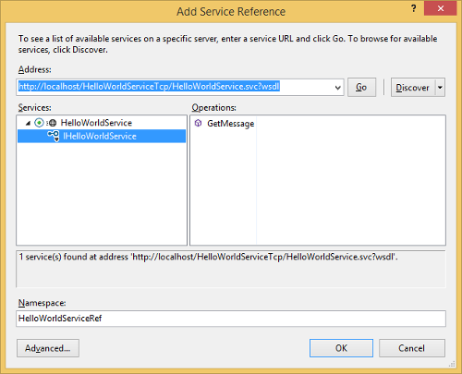Screen dimensions: 462x374
Task: Open the Address URL dropdown list
Action: tap(337, 88)
